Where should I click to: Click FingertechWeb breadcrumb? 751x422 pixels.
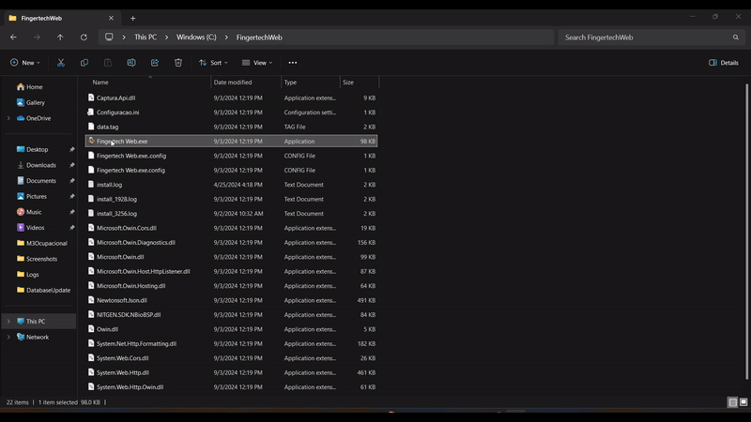259,37
